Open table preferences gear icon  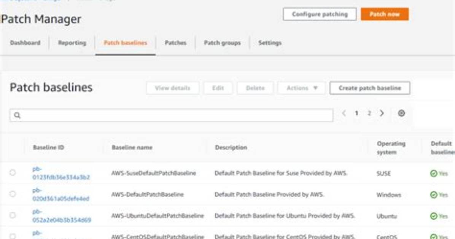[x=401, y=113]
